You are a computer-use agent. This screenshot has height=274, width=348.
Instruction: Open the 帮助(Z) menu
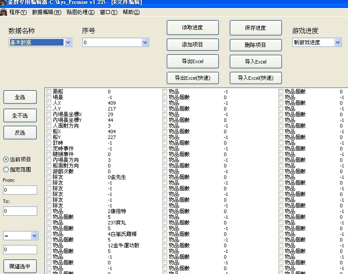(x=131, y=12)
